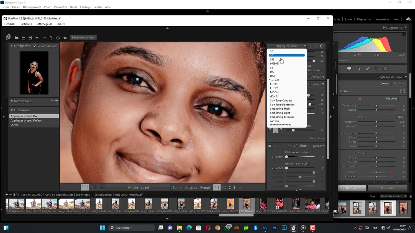Choose MOON preset from list

[x=287, y=92]
